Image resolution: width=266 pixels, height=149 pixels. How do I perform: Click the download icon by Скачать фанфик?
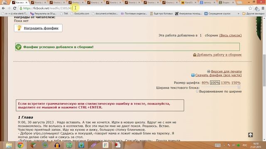[193, 75]
